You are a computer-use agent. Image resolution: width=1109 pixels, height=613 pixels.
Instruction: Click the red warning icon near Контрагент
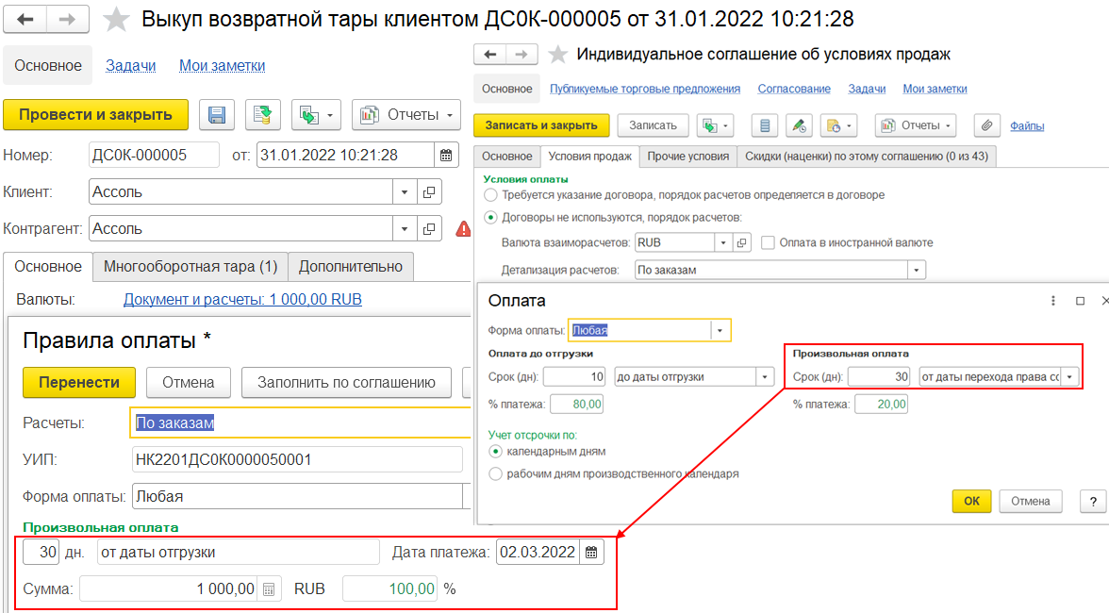[463, 228]
